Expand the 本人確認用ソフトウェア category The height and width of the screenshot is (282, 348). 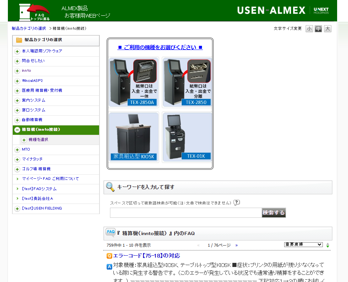click(x=17, y=51)
